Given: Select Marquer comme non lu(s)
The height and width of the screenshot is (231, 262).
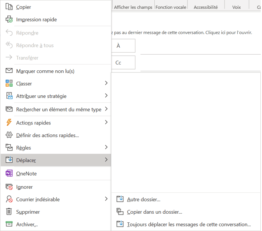Looking at the screenshot, I should tap(56, 71).
